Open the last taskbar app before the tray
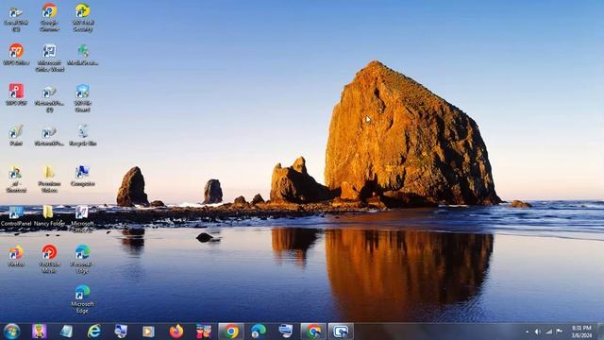The image size is (604, 340). pos(341,331)
